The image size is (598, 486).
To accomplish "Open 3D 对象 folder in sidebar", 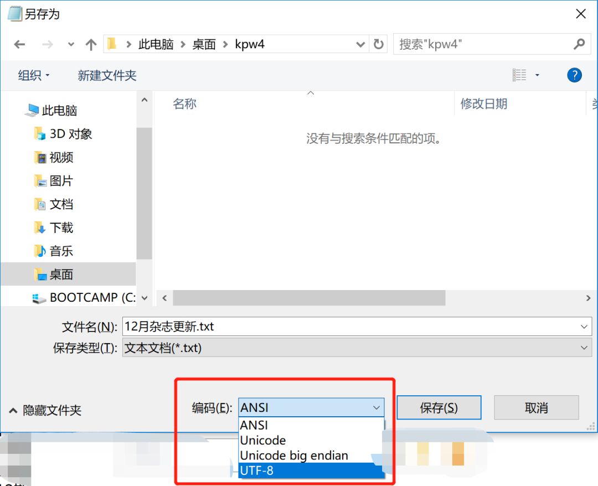I will pos(63,134).
